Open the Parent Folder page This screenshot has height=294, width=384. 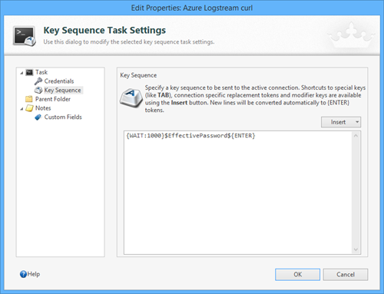pos(53,99)
